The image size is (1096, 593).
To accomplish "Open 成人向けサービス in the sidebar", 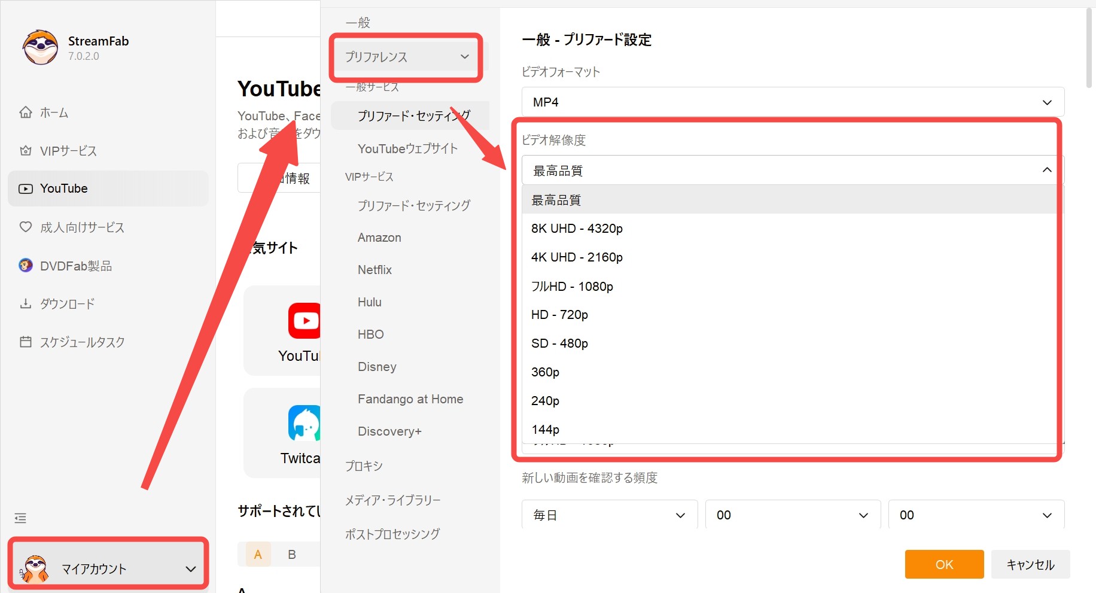I will click(108, 227).
